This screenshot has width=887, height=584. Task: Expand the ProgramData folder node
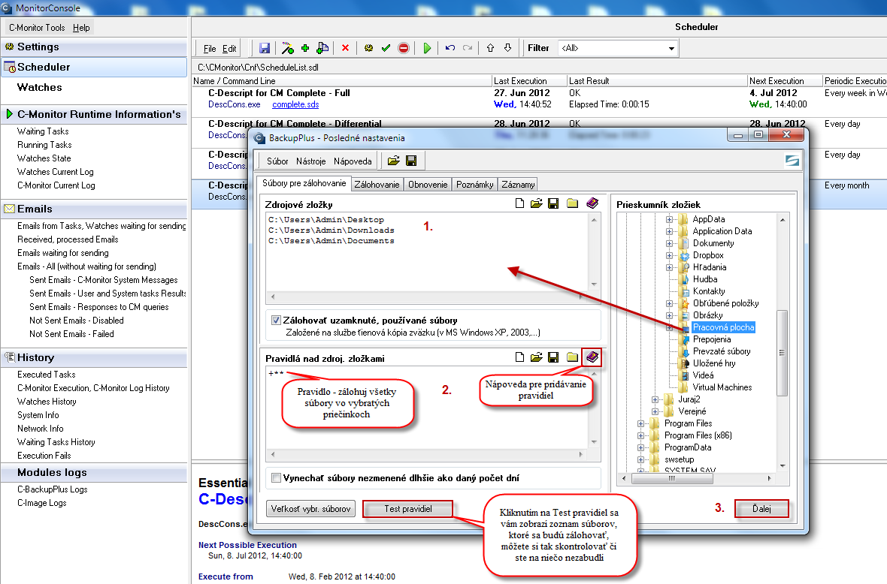(641, 447)
